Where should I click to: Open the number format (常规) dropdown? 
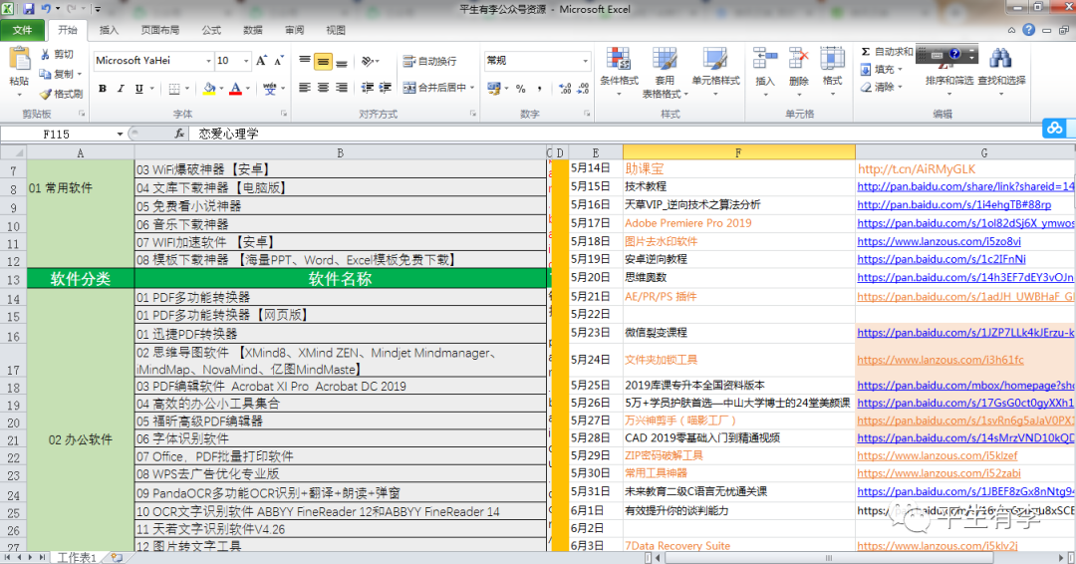[585, 61]
